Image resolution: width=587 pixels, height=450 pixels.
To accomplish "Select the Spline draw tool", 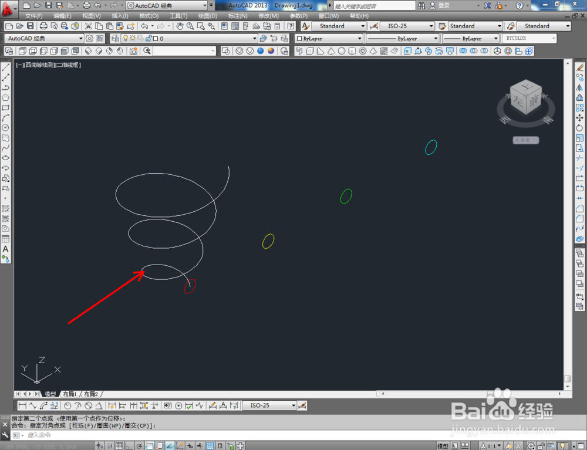I will pos(6,148).
